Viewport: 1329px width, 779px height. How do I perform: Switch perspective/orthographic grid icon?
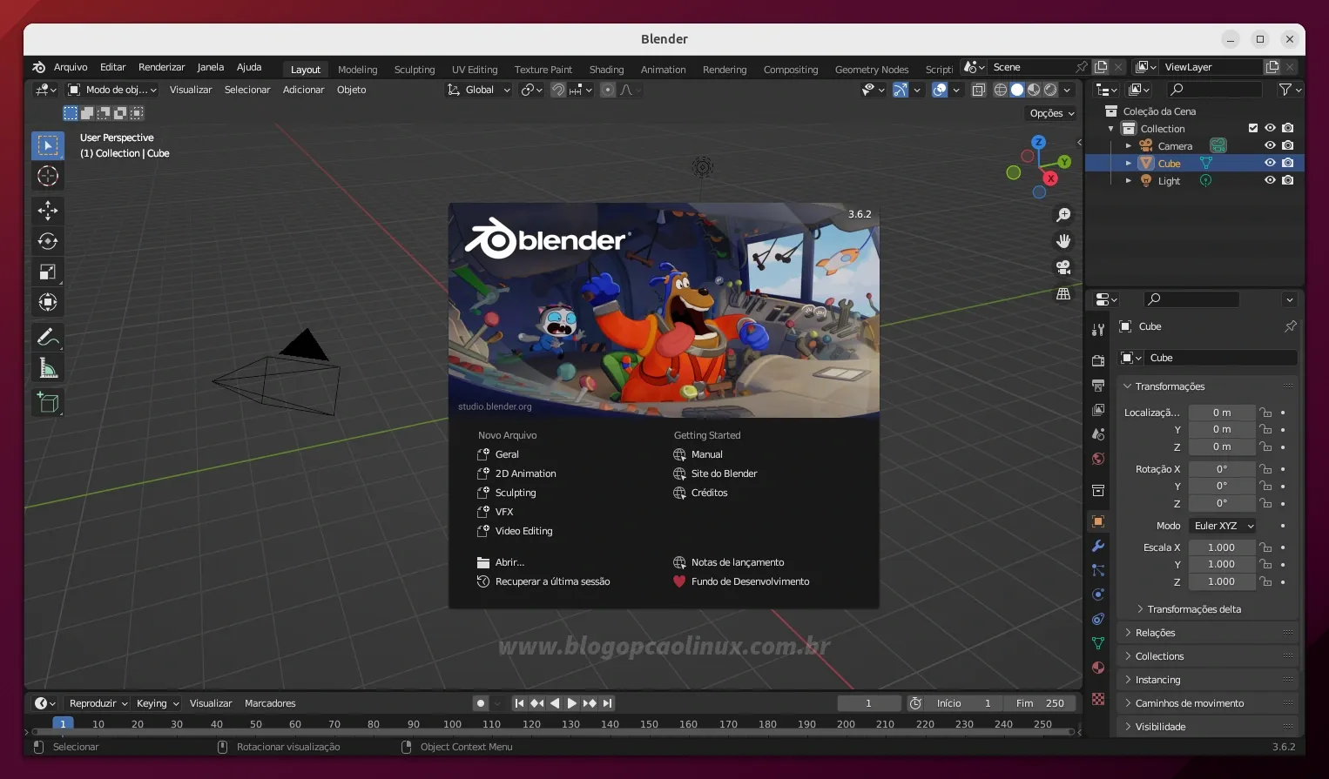(1063, 294)
